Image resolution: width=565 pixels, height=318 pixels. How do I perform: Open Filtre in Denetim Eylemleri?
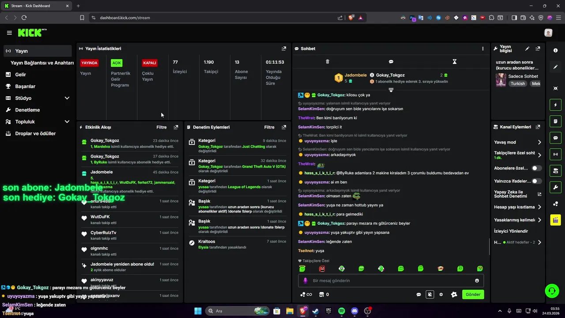coord(269,127)
